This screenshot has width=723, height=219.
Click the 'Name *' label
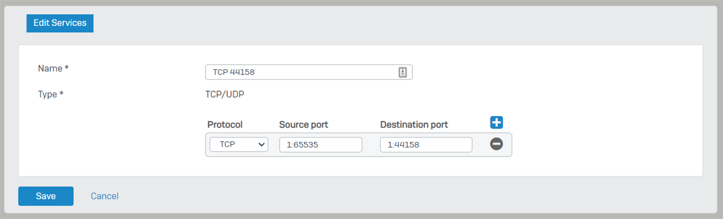click(53, 68)
